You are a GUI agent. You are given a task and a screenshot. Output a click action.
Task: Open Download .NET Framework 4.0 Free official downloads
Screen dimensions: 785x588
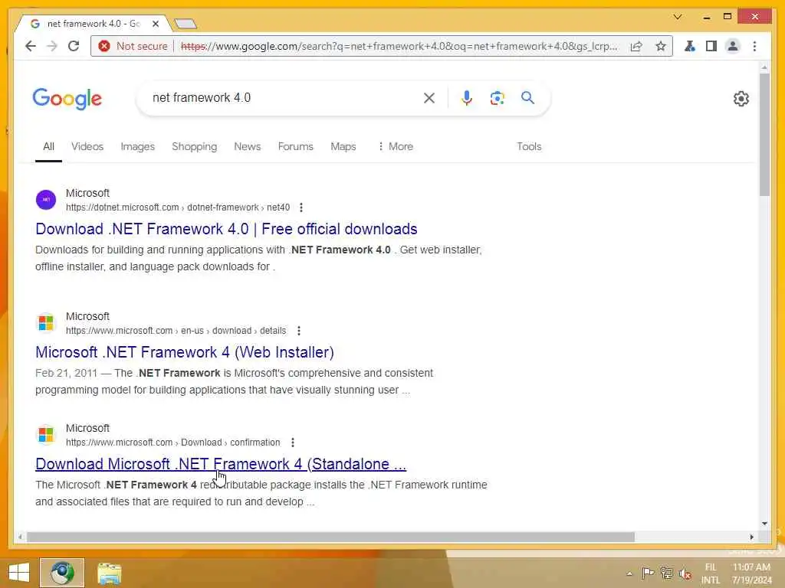point(226,229)
